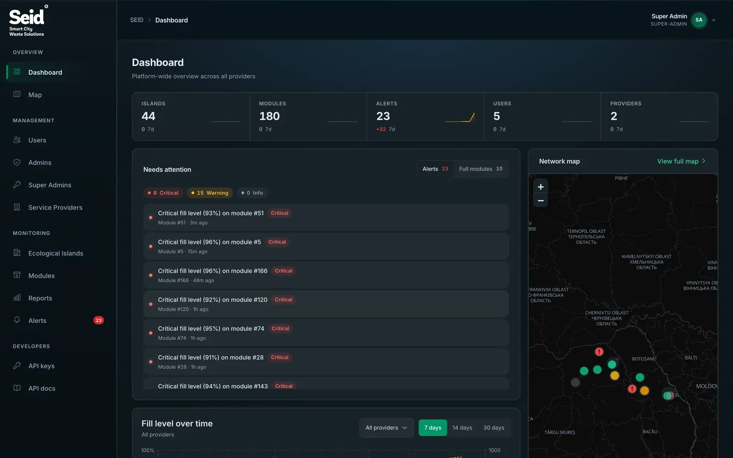Open the All providers dropdown

pos(387,428)
